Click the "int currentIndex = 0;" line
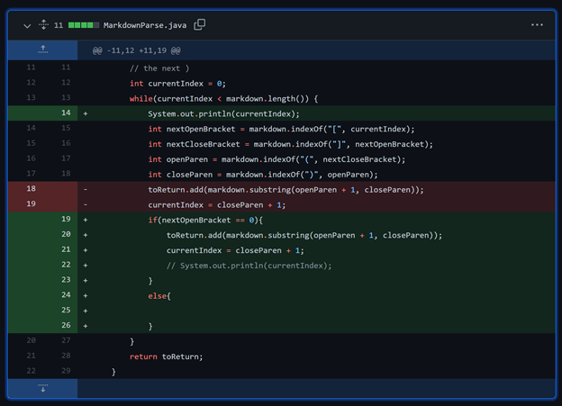 click(x=177, y=84)
